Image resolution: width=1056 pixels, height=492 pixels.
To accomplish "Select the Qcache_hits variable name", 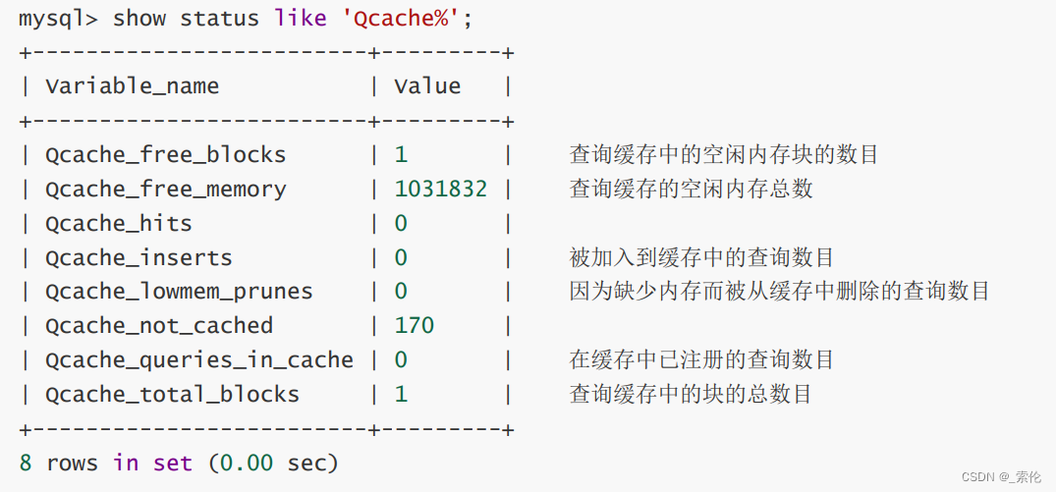I will tap(118, 224).
